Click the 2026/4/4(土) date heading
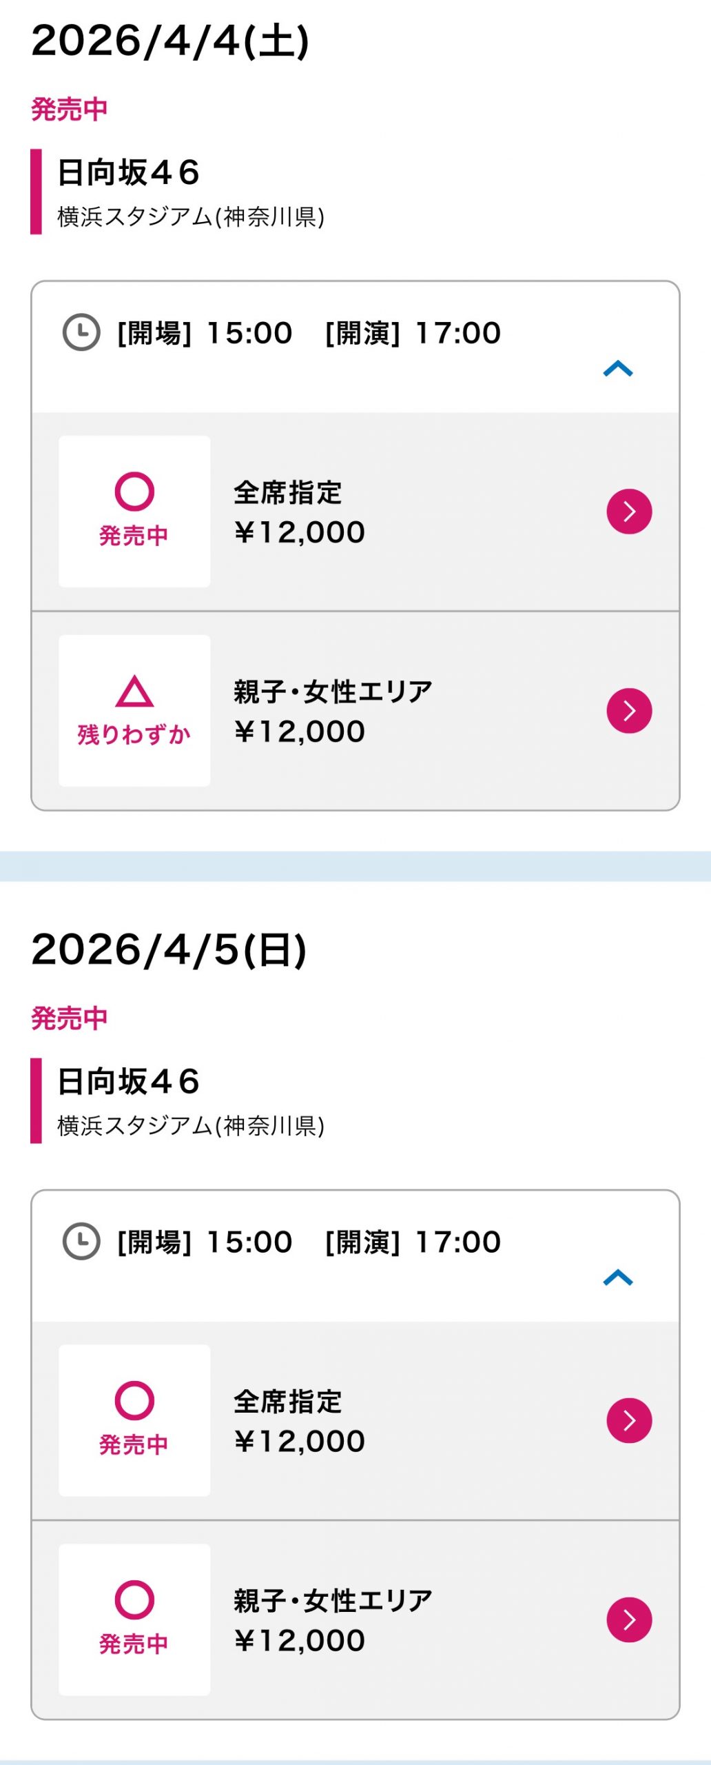Viewport: 711px width, 1765px height. click(170, 41)
